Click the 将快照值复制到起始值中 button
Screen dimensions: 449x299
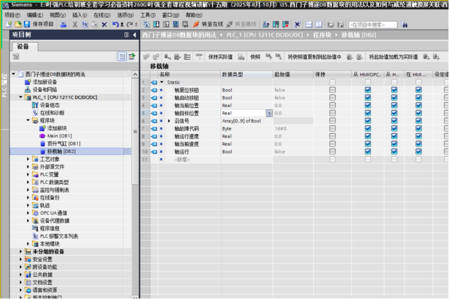315,57
